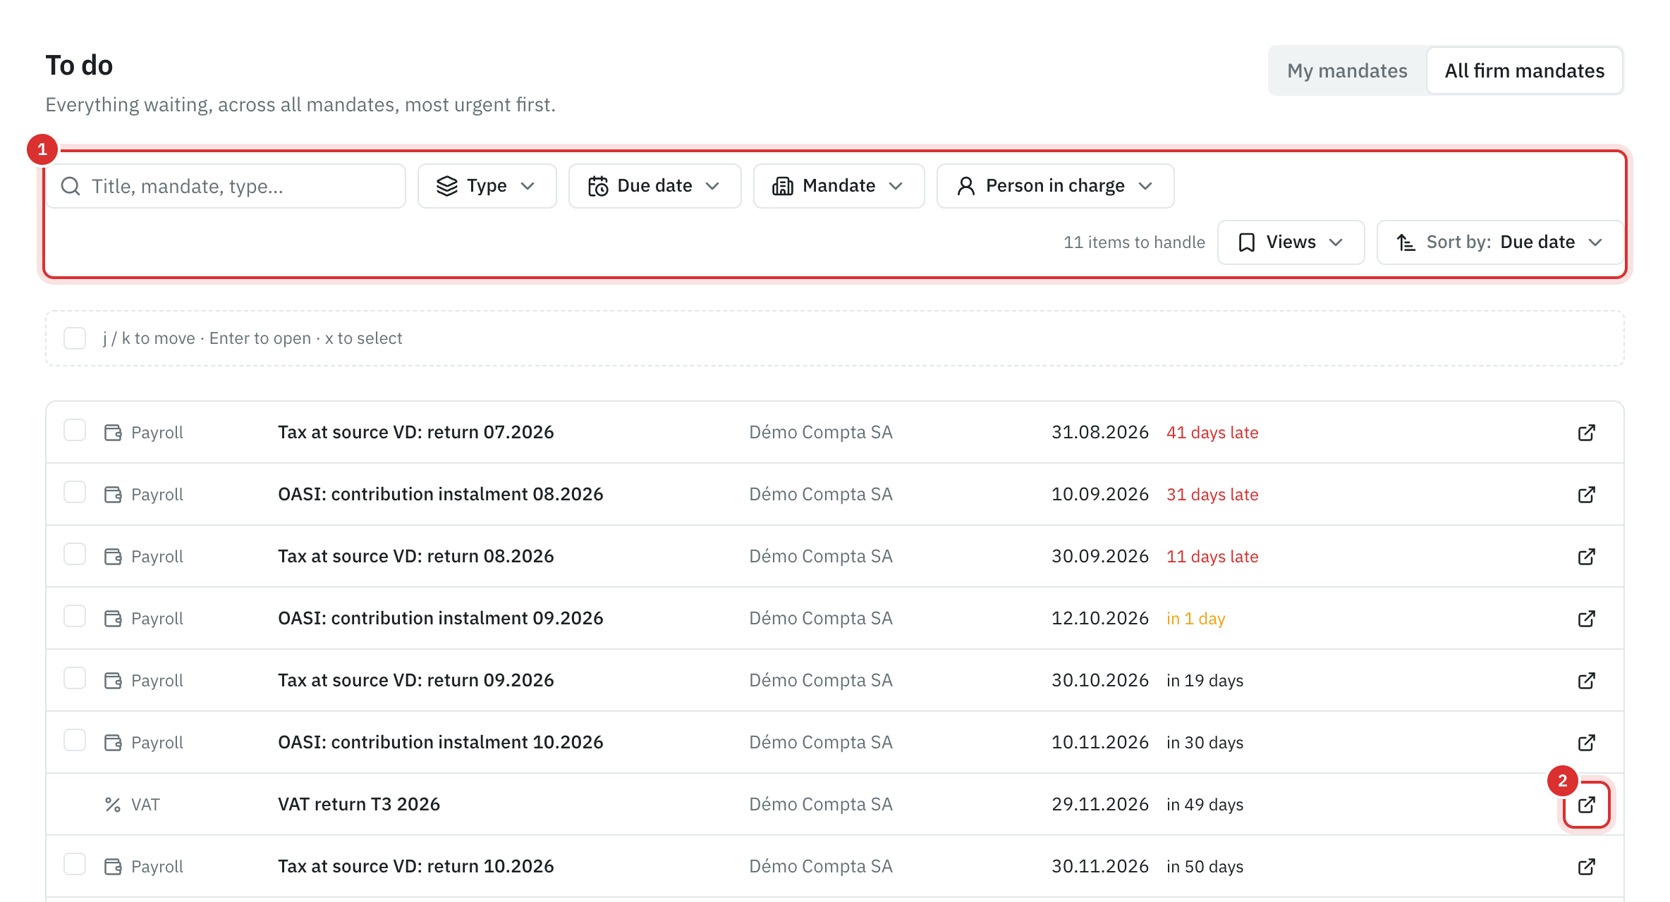Click the search magnifier icon
Screen dimensions: 1670x902
pos(71,186)
